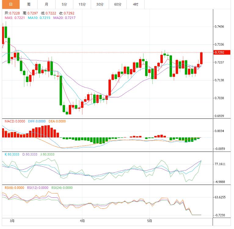This screenshot has width=234, height=229.
Task: Open the 30分 timeframe tab
Action: (100, 4)
